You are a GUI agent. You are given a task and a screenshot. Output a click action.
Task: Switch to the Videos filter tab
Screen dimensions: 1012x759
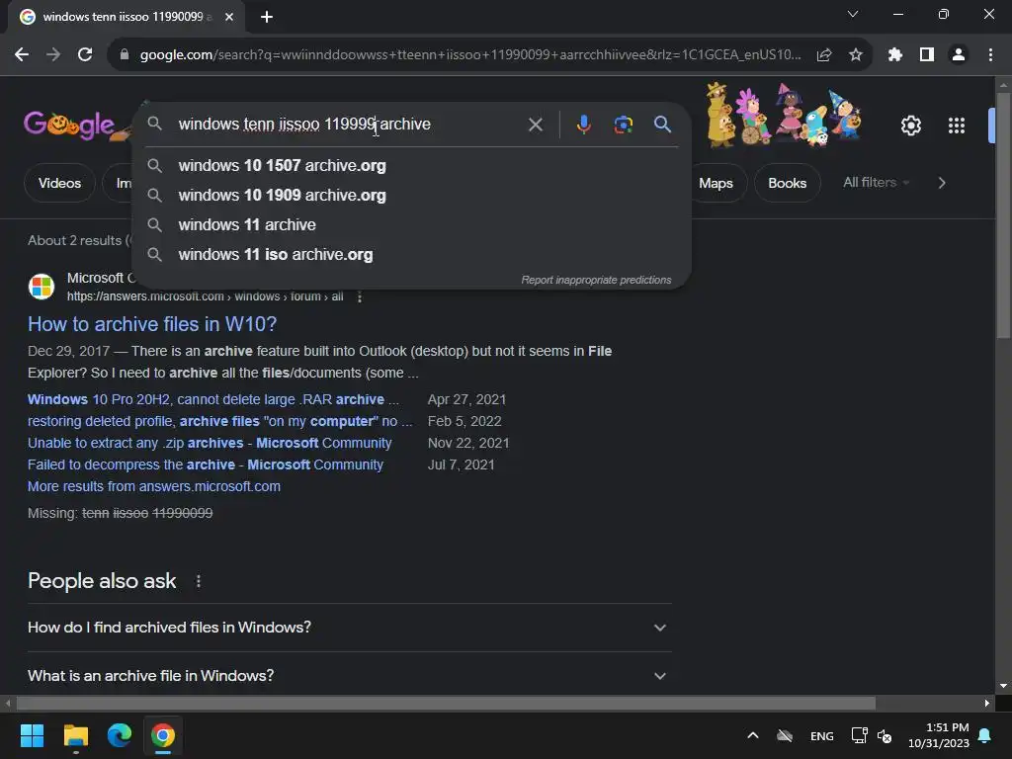tap(59, 183)
